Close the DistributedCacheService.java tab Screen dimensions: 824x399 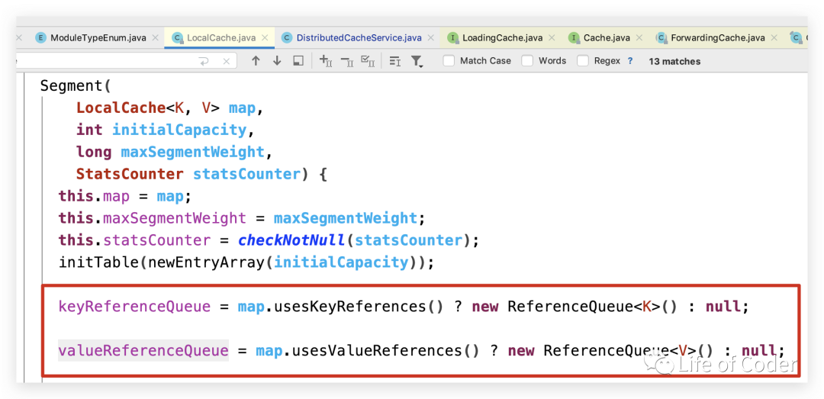tap(431, 38)
